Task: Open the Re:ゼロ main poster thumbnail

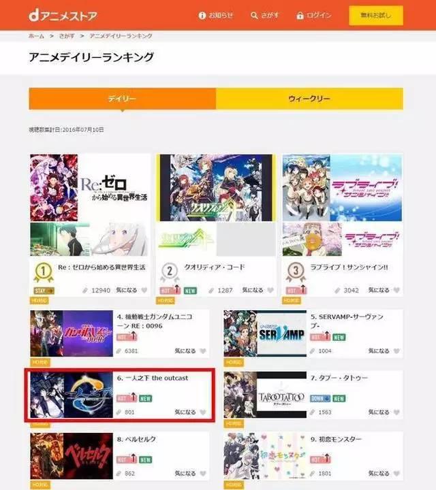Action: tap(89, 188)
